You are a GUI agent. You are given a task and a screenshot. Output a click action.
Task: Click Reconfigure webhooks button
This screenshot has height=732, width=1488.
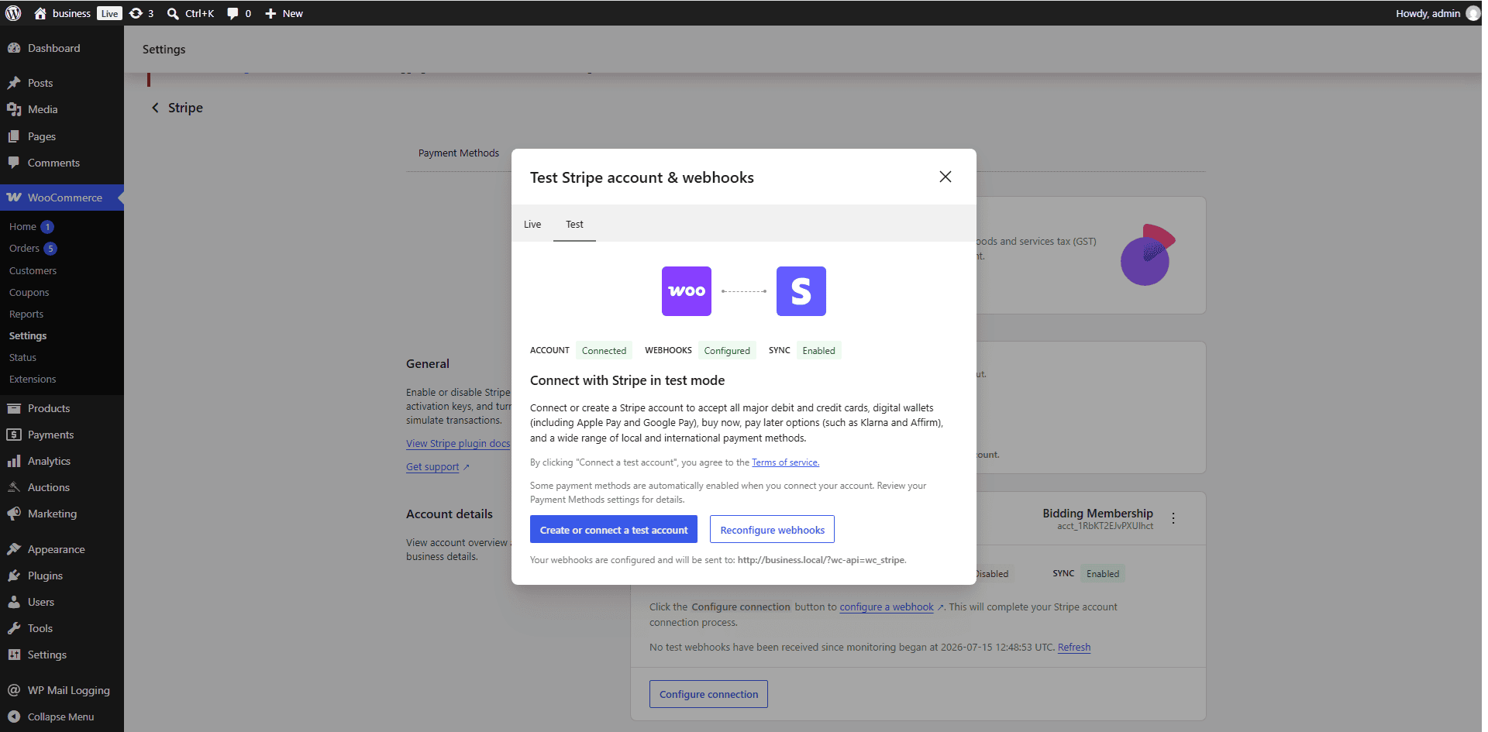[x=772, y=529]
